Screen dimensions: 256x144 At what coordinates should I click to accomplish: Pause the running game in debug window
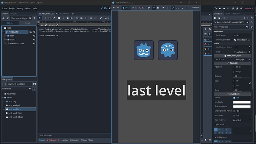(114, 7)
